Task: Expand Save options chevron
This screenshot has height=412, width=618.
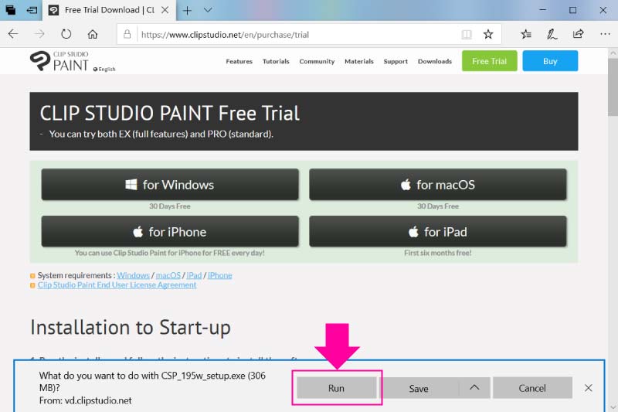Action: click(x=474, y=388)
